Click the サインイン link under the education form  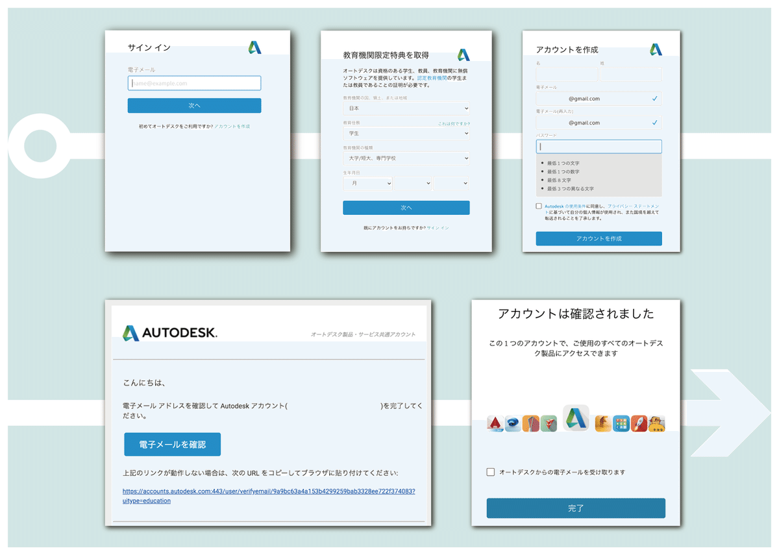tap(438, 228)
